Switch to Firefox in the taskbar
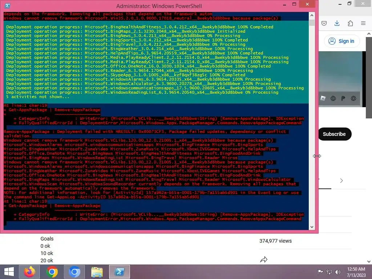This screenshot has height=279, width=372. point(29,272)
